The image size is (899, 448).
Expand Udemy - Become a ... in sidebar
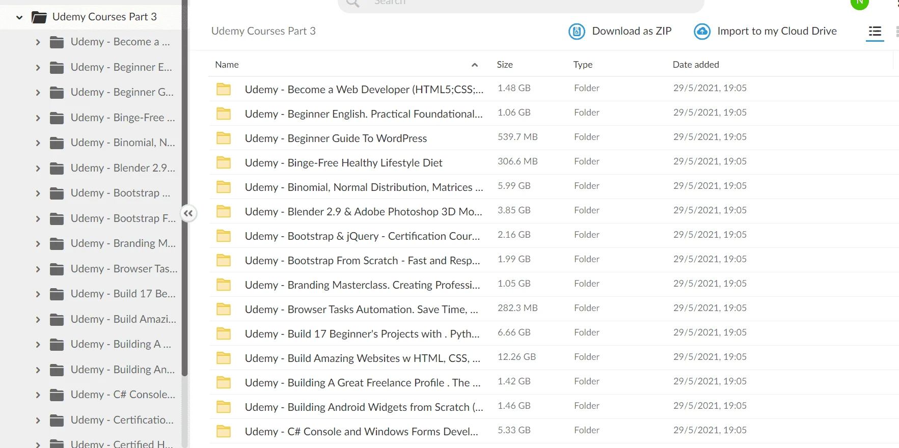click(x=38, y=42)
